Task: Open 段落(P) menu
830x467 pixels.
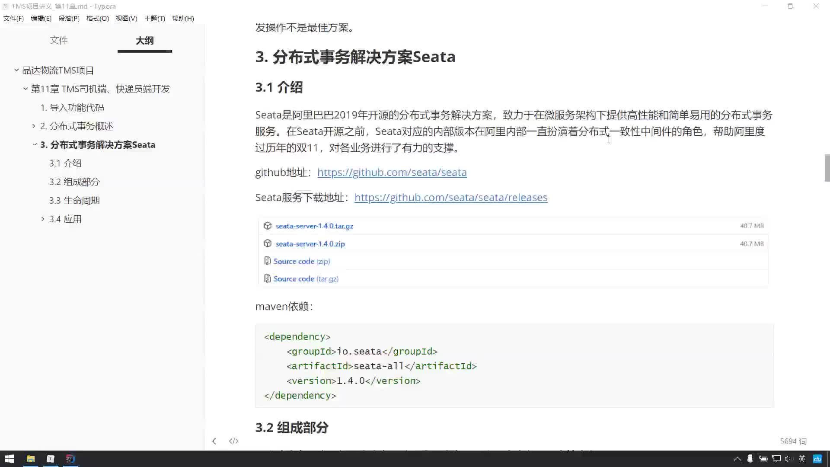Action: coord(69,19)
